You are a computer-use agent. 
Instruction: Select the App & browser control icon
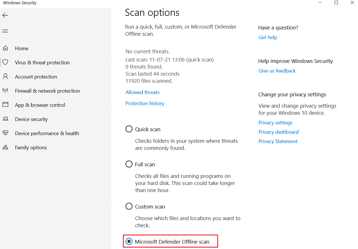coord(5,105)
